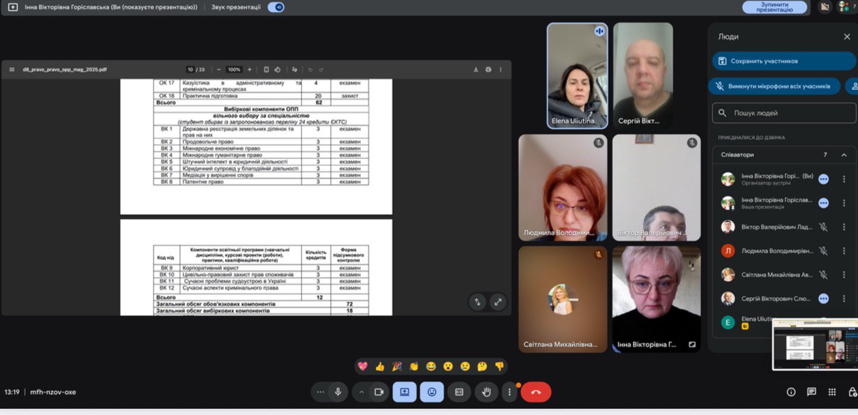
Task: Toggle the camera in the call controls
Action: point(379,392)
